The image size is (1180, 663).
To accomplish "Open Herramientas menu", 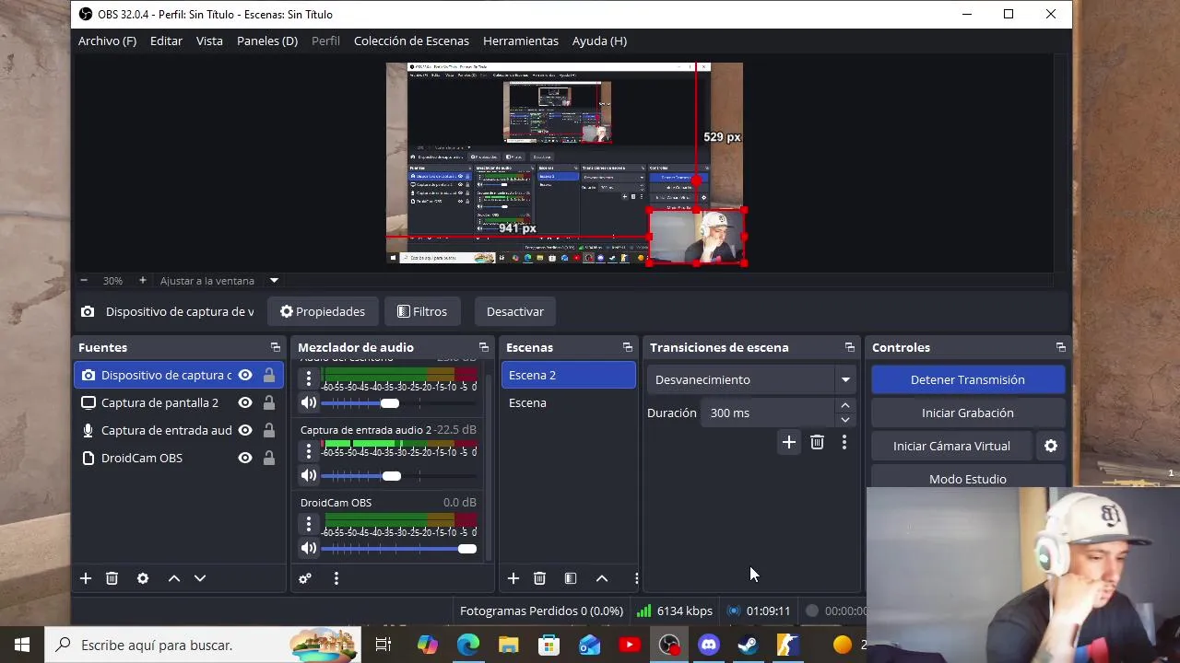I will (521, 41).
